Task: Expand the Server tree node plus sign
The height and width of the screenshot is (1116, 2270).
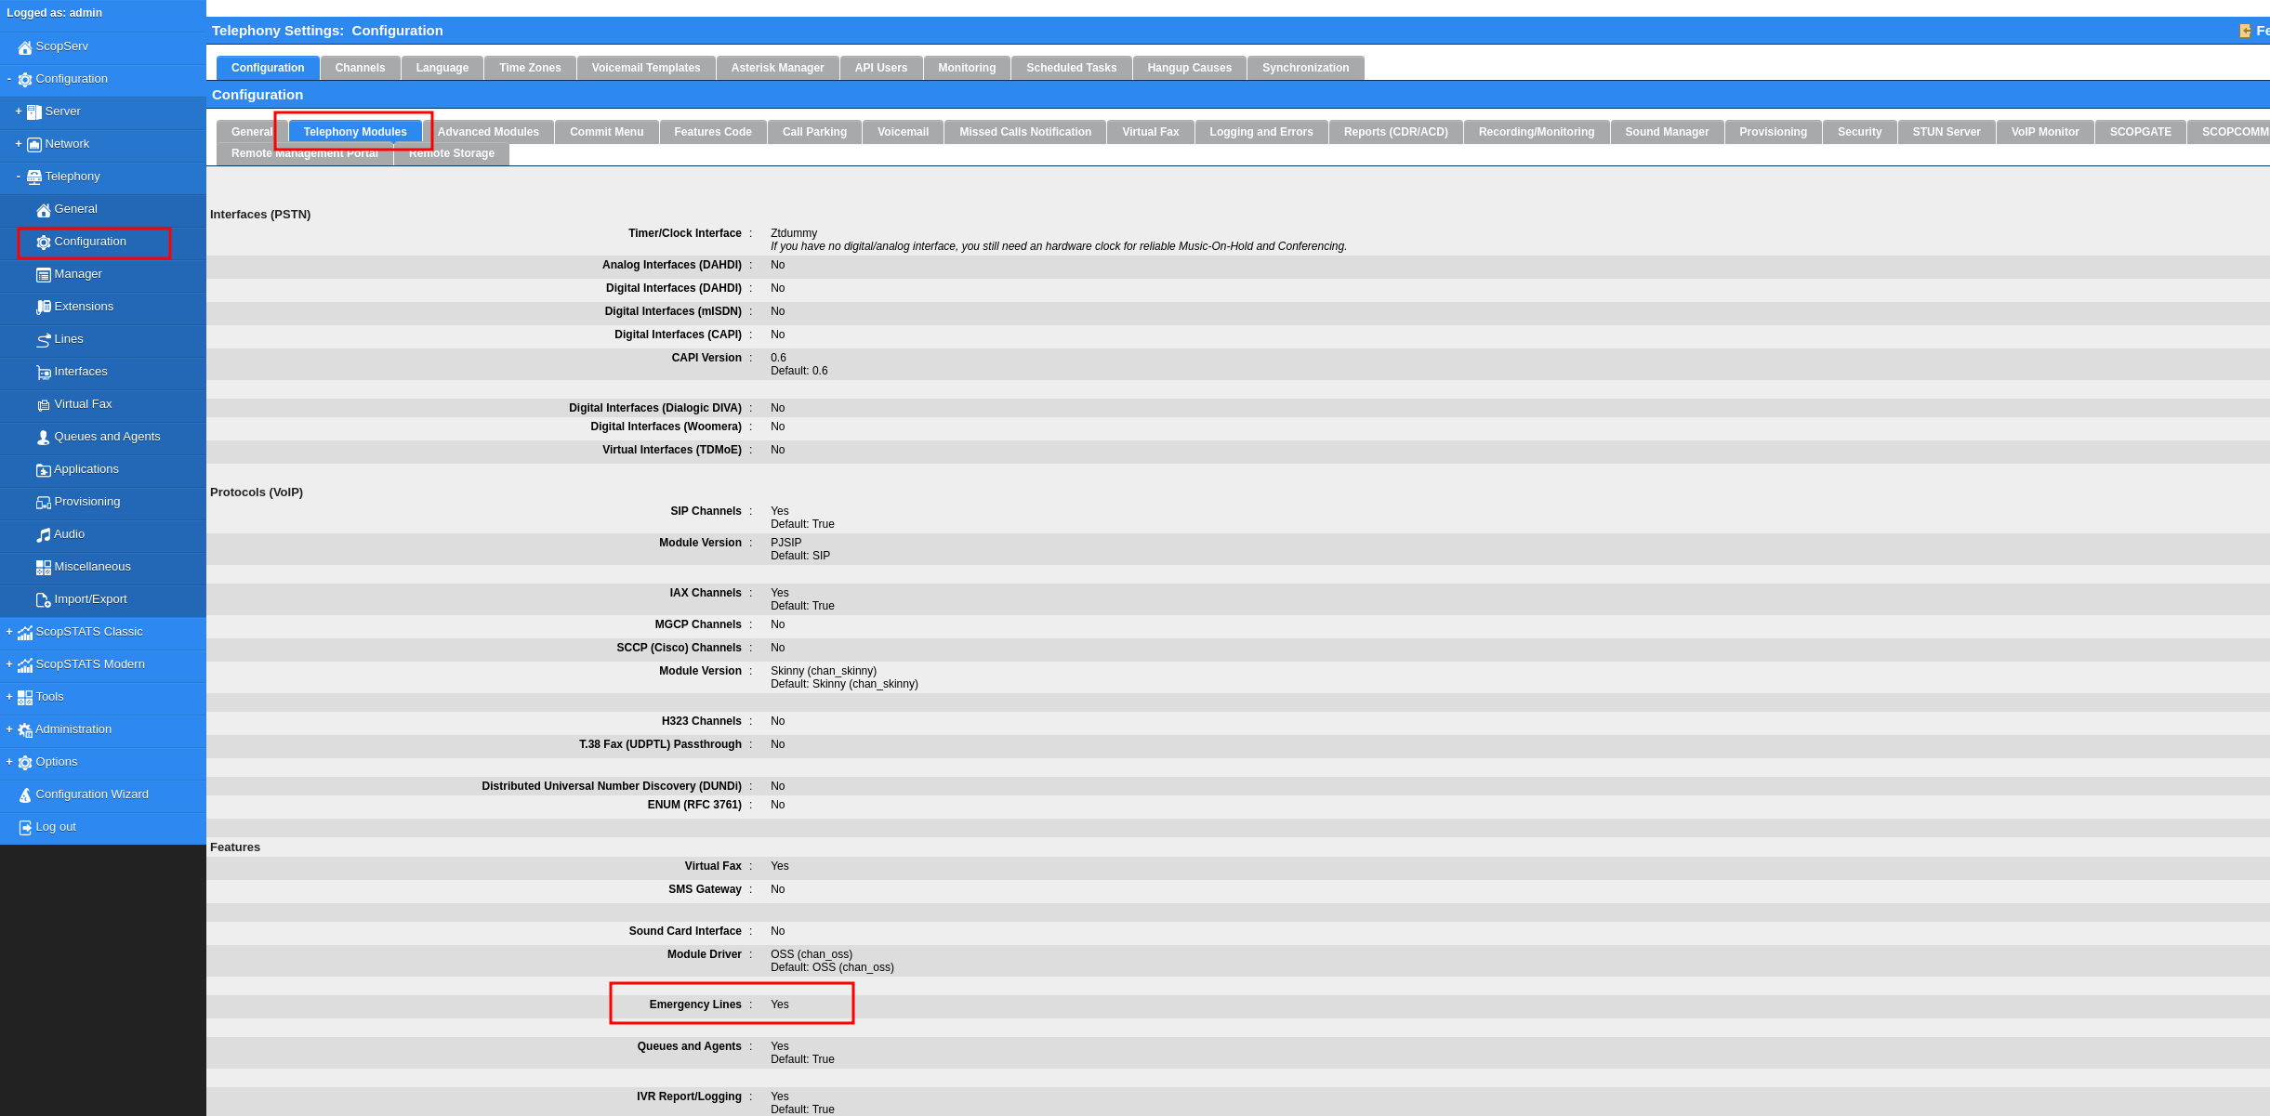Action: point(19,112)
